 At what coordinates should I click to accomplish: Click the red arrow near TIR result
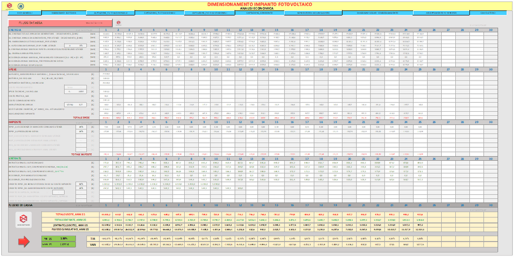point(24,241)
